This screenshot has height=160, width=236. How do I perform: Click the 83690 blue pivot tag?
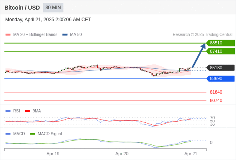click(220, 78)
